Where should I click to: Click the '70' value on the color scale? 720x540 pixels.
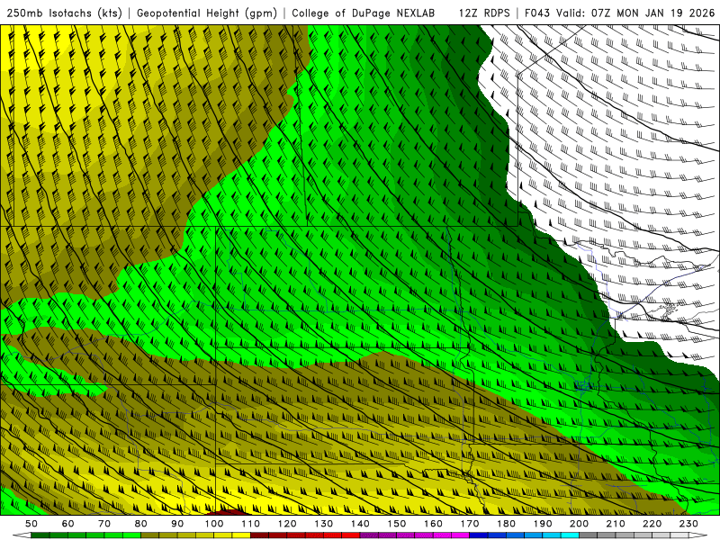pos(104,524)
